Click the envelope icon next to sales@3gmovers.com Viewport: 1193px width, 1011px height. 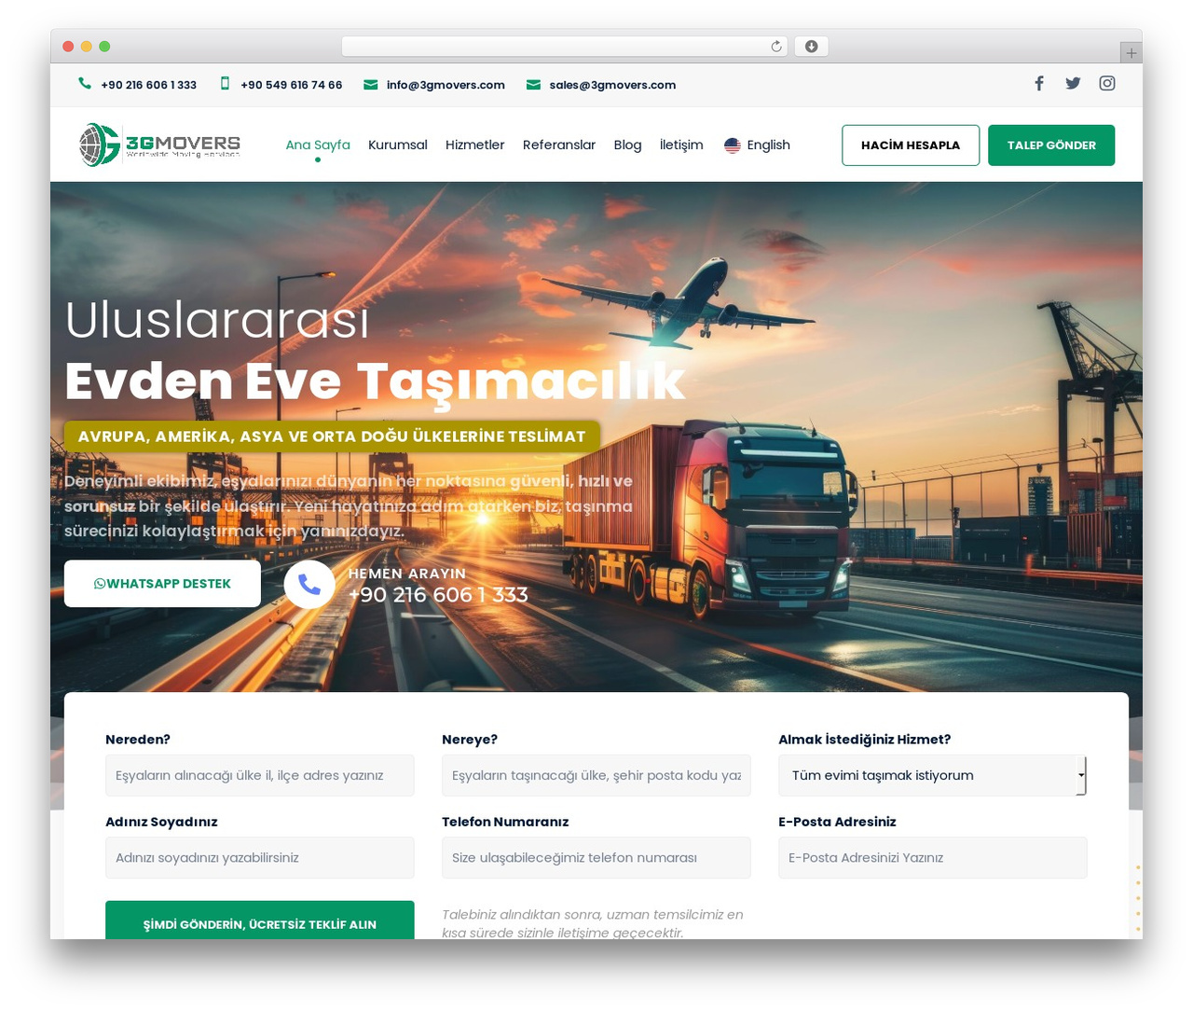point(533,85)
